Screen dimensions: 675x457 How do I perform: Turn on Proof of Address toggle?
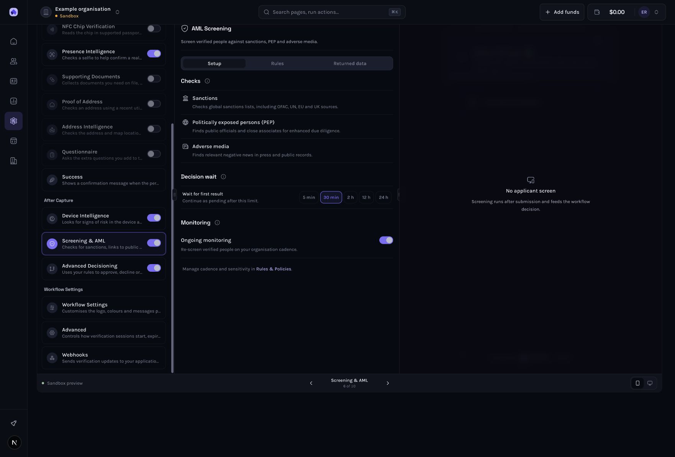click(154, 104)
